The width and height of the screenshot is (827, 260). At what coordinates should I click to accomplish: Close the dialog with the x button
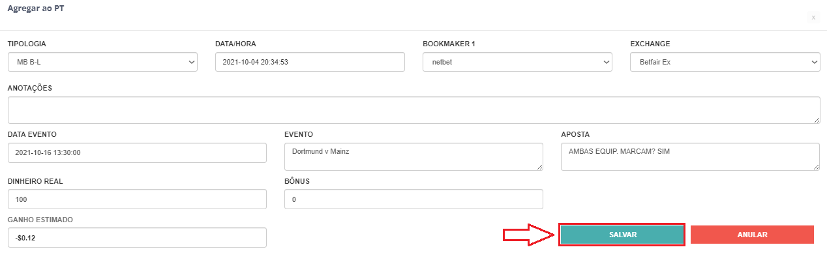(x=813, y=18)
